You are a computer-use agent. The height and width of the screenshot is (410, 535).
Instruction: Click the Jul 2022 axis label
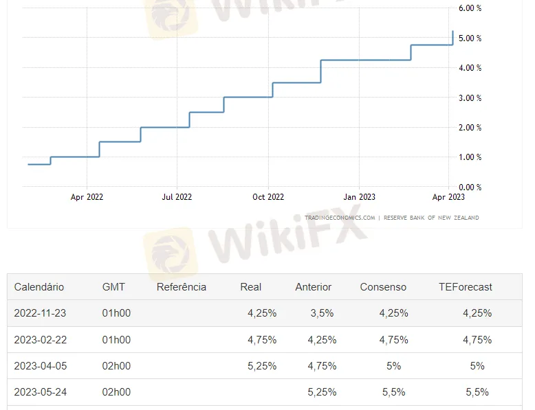tap(177, 197)
